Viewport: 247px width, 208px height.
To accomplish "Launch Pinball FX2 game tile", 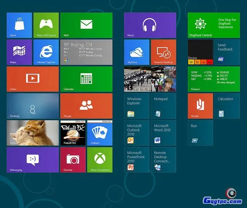I will click(73, 133).
